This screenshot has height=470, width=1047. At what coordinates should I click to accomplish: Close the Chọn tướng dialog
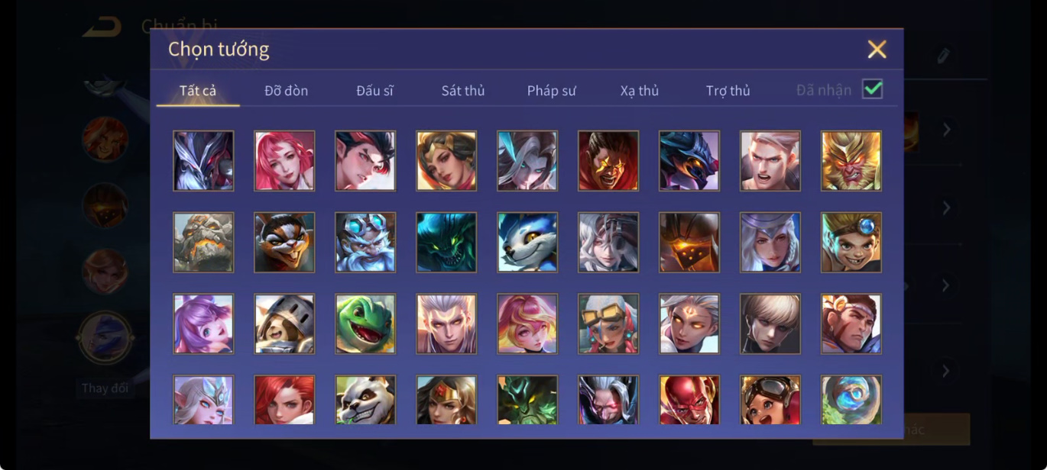pyautogui.click(x=877, y=50)
